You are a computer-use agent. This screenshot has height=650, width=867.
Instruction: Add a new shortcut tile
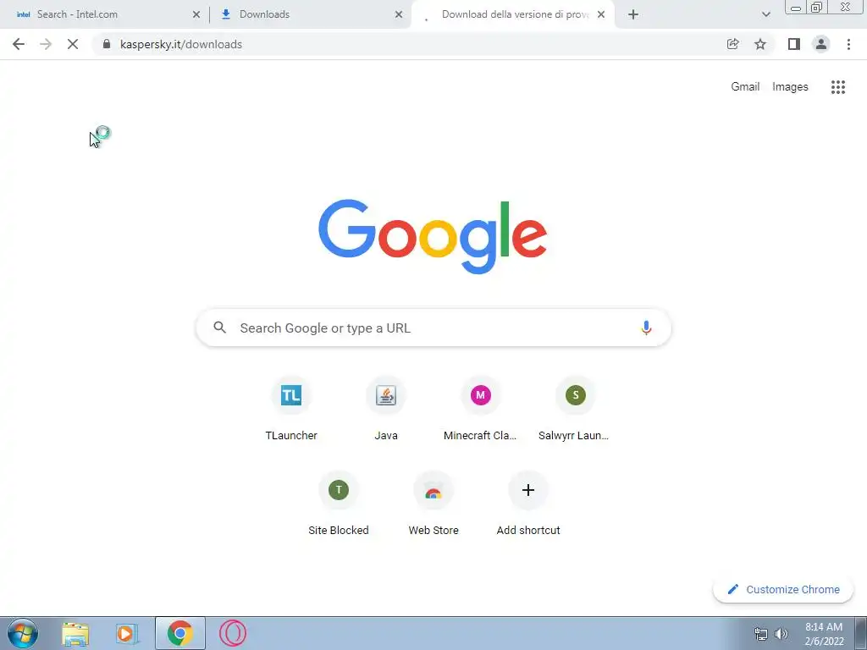pyautogui.click(x=528, y=504)
